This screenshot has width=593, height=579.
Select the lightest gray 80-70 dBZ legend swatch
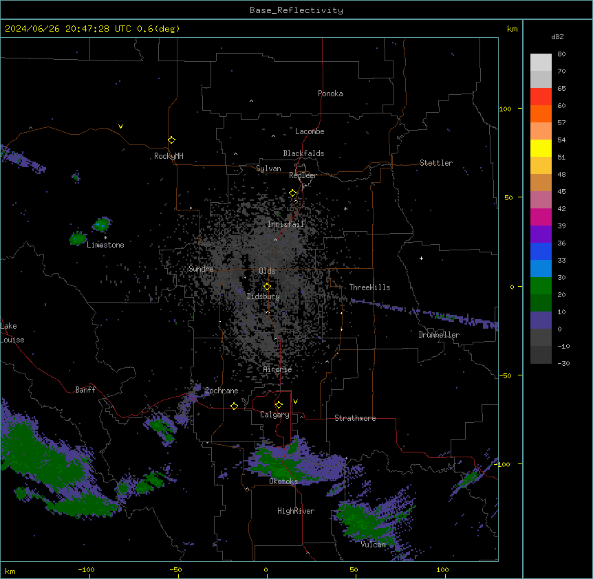coord(541,63)
